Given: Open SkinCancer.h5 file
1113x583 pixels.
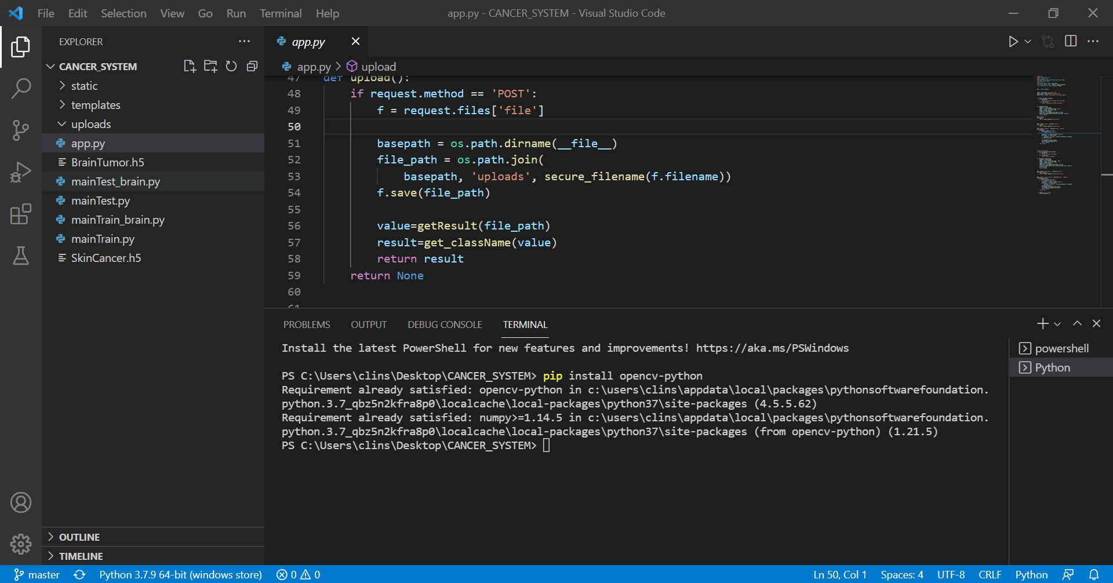Looking at the screenshot, I should (x=153, y=258).
